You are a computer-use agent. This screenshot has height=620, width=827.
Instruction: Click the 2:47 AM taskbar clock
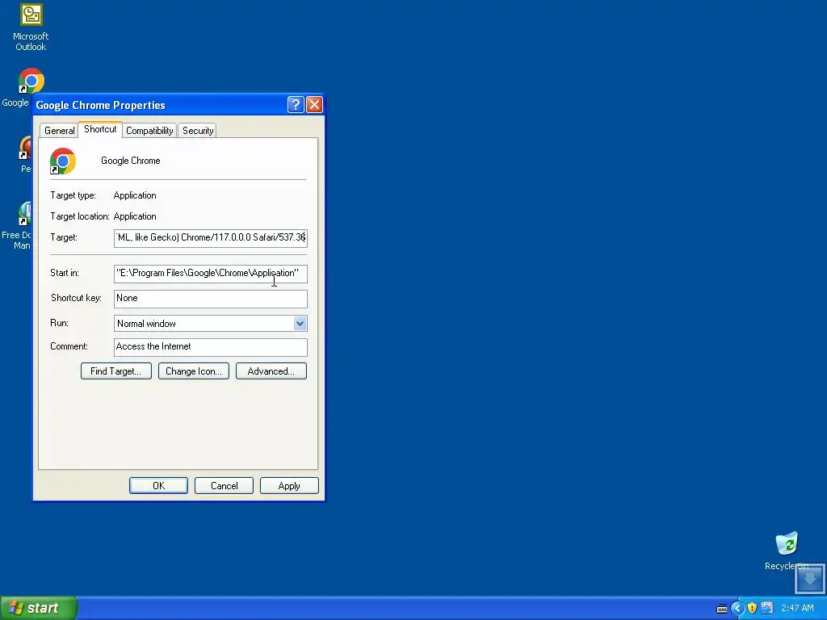797,609
